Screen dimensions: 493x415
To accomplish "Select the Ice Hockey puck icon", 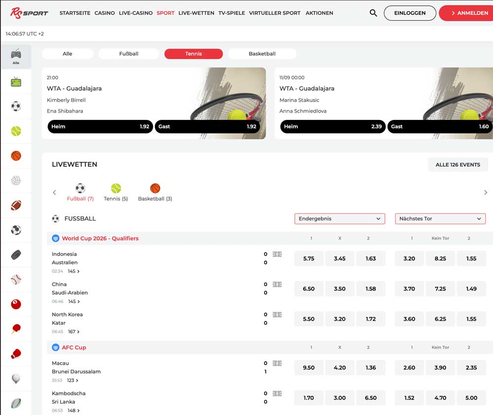I will coord(16,255).
